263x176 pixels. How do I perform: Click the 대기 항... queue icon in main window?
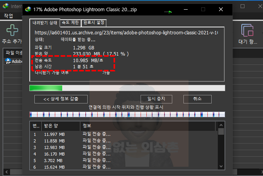point(248,30)
